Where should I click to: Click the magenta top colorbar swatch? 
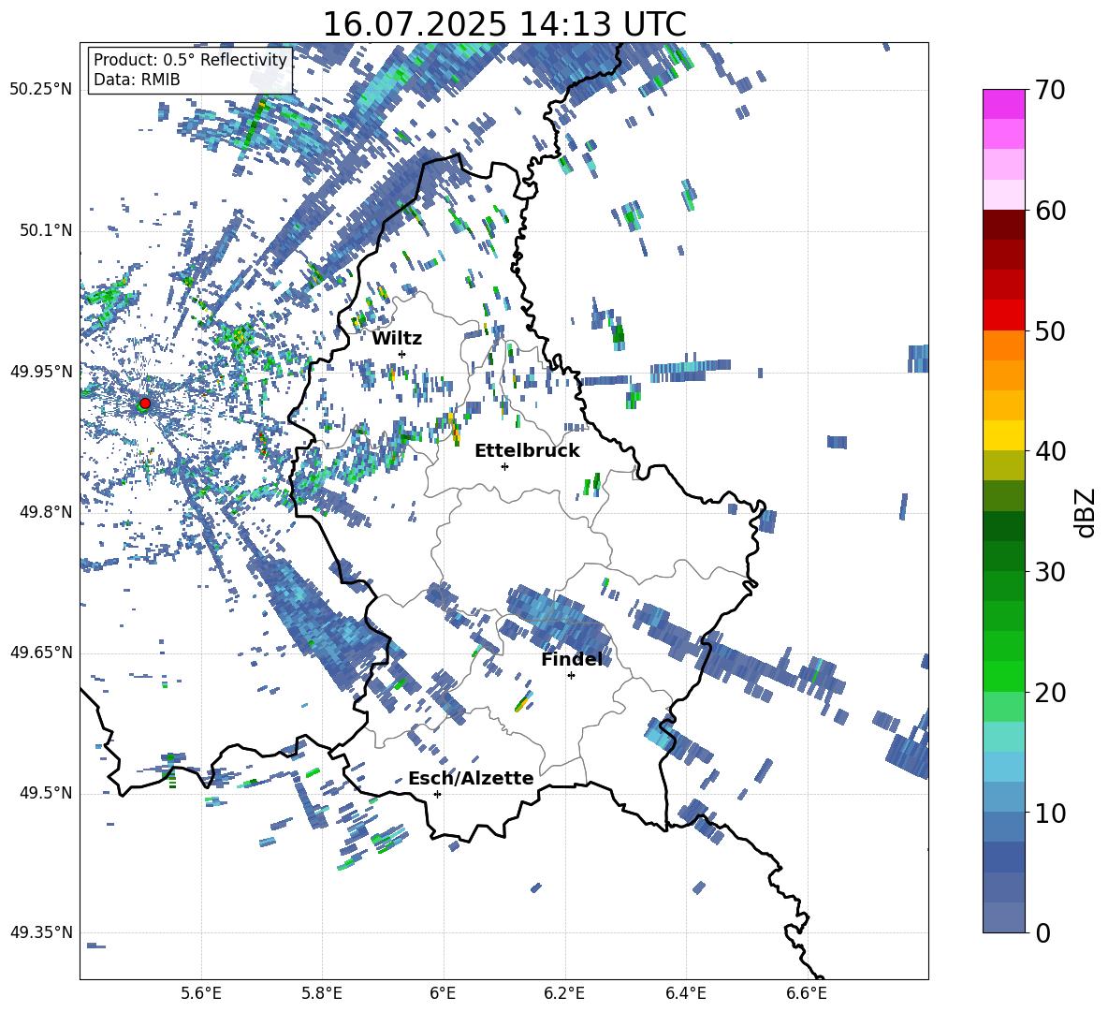click(x=1003, y=104)
